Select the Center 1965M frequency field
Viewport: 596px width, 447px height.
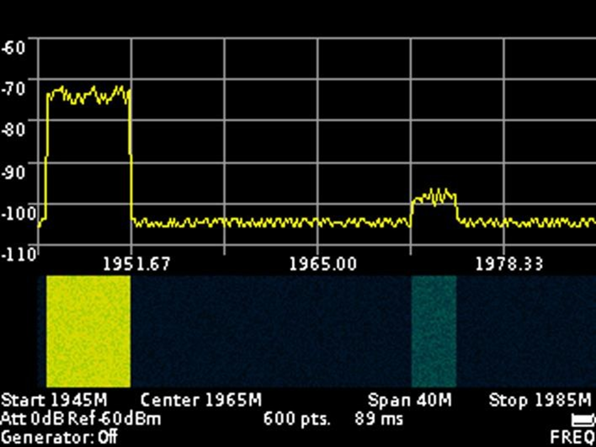click(x=201, y=400)
